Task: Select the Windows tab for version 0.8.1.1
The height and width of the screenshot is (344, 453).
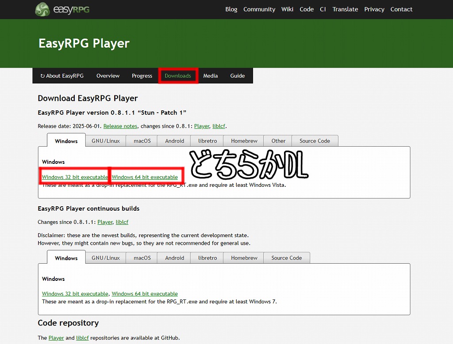Action: [x=66, y=141]
